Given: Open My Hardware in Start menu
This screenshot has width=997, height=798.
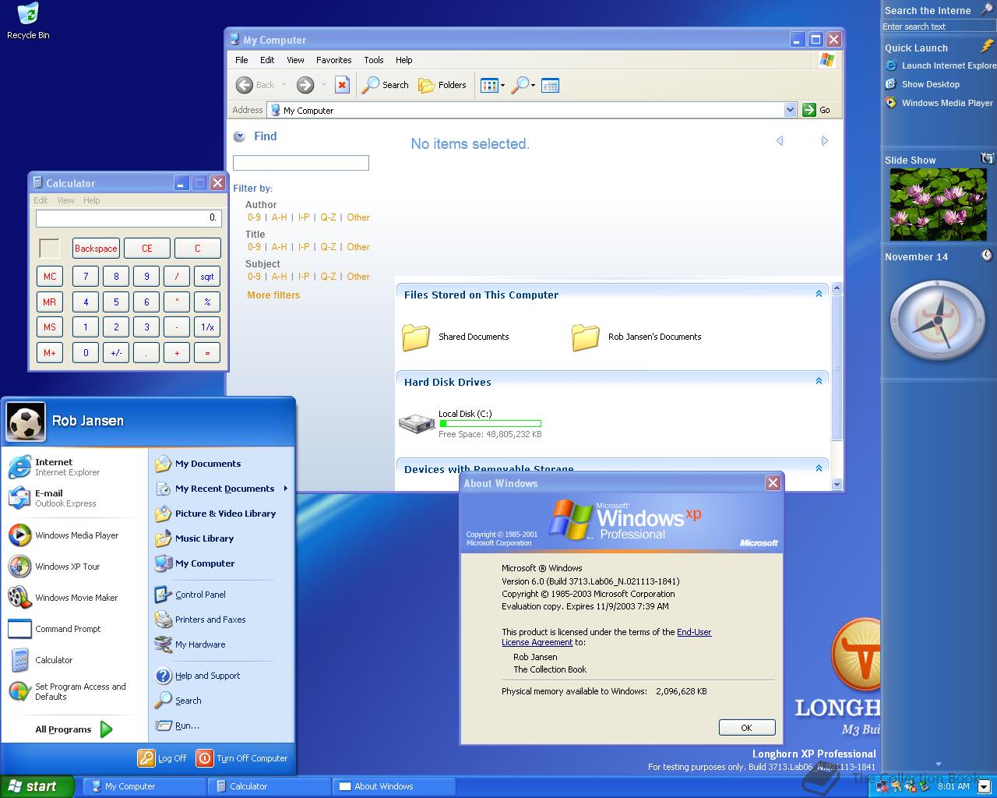Looking at the screenshot, I should pos(222,644).
